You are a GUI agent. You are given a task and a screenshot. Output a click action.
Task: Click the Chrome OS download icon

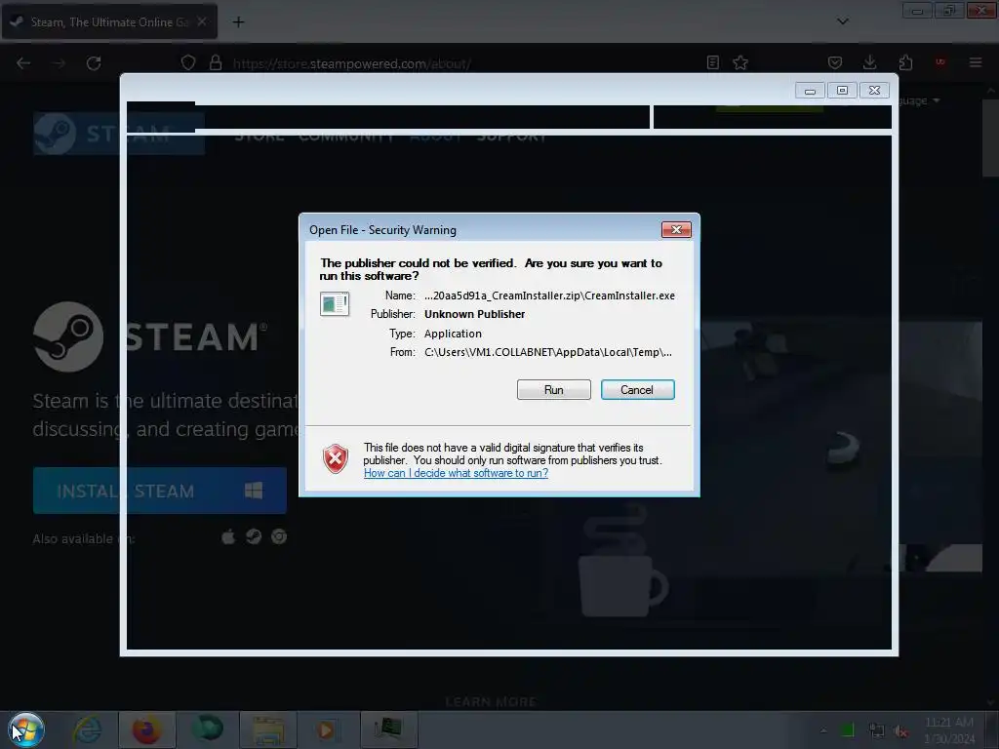click(279, 537)
